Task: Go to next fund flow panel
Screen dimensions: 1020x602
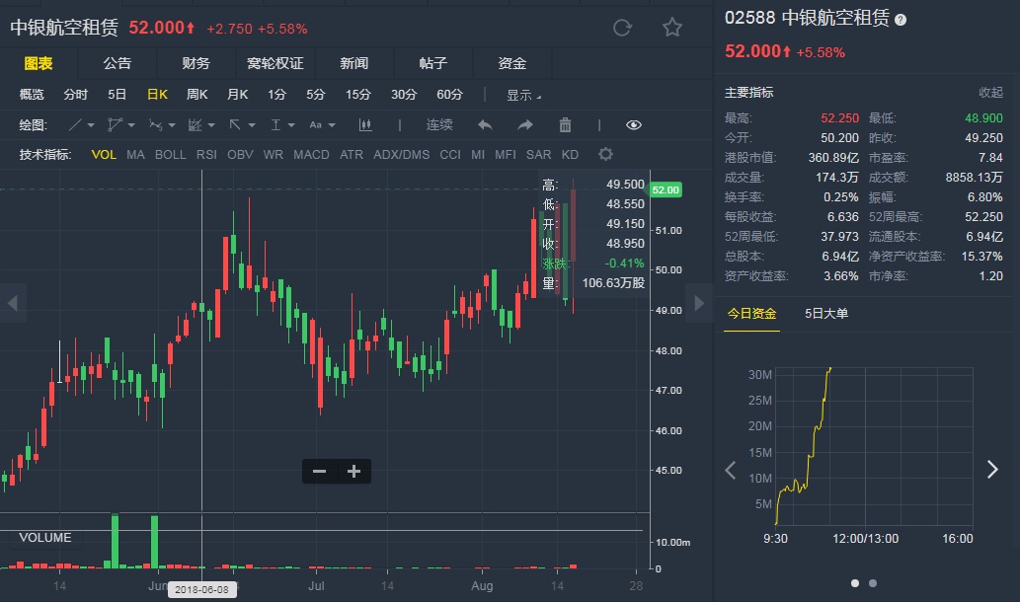Action: [992, 470]
